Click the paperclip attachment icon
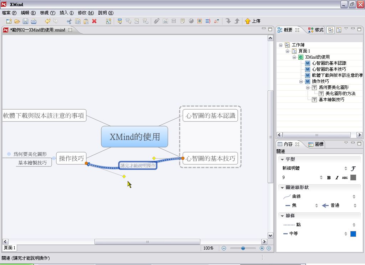The width and height of the screenshot is (365, 265). pyautogui.click(x=156, y=21)
